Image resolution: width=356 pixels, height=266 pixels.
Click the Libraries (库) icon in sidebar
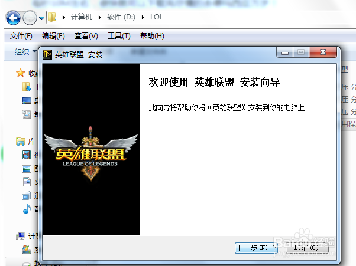[21, 142]
